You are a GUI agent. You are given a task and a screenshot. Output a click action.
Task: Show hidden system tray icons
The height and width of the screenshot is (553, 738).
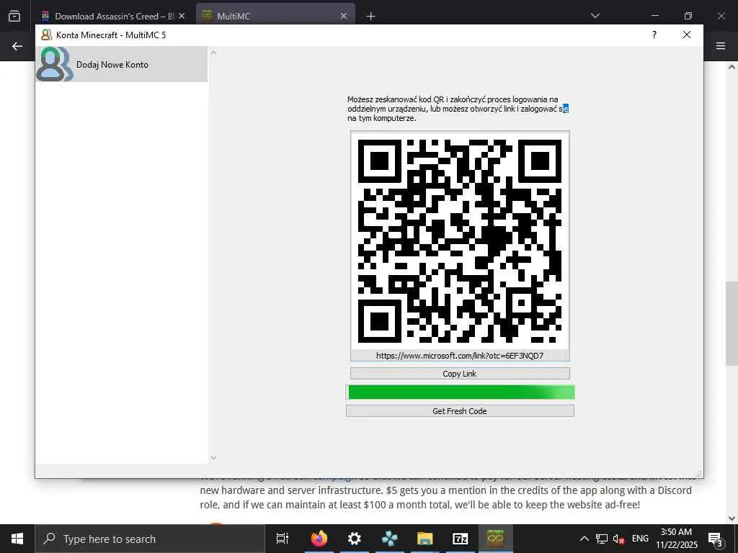click(584, 539)
